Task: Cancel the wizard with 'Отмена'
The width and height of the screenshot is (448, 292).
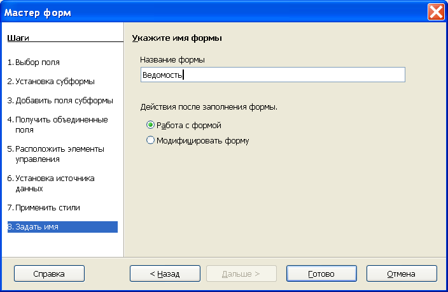Action: pos(402,274)
